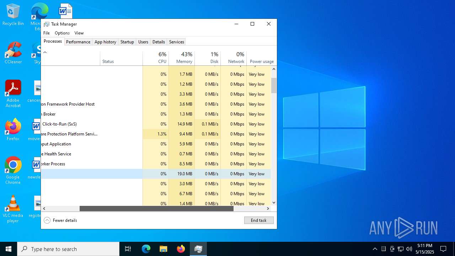
Task: Switch to the Startup tab
Action: coord(127,42)
